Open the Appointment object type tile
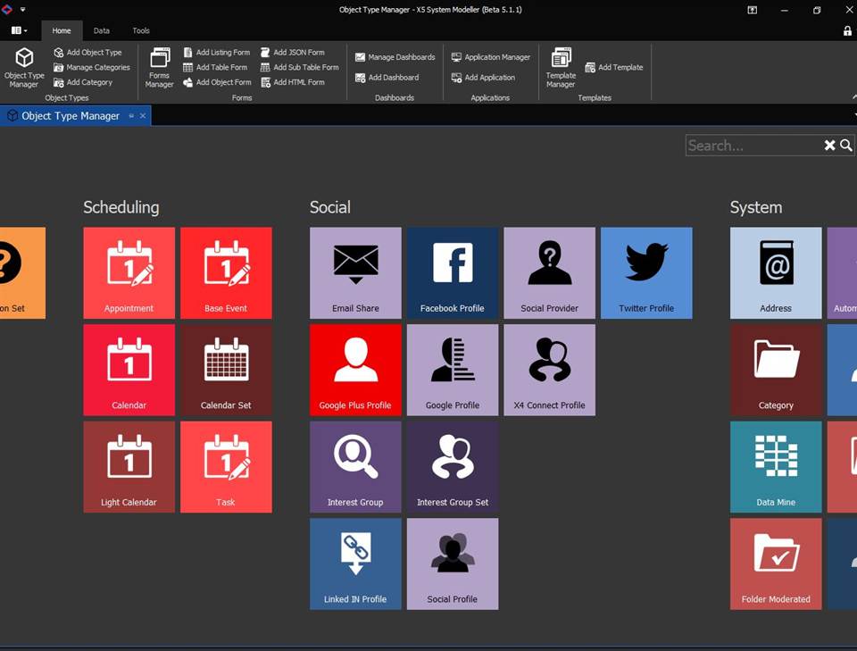 pyautogui.click(x=129, y=272)
